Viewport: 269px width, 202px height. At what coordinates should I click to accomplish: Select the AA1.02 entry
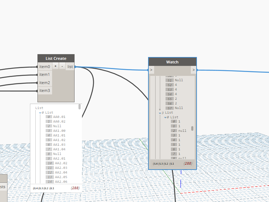click(59, 140)
